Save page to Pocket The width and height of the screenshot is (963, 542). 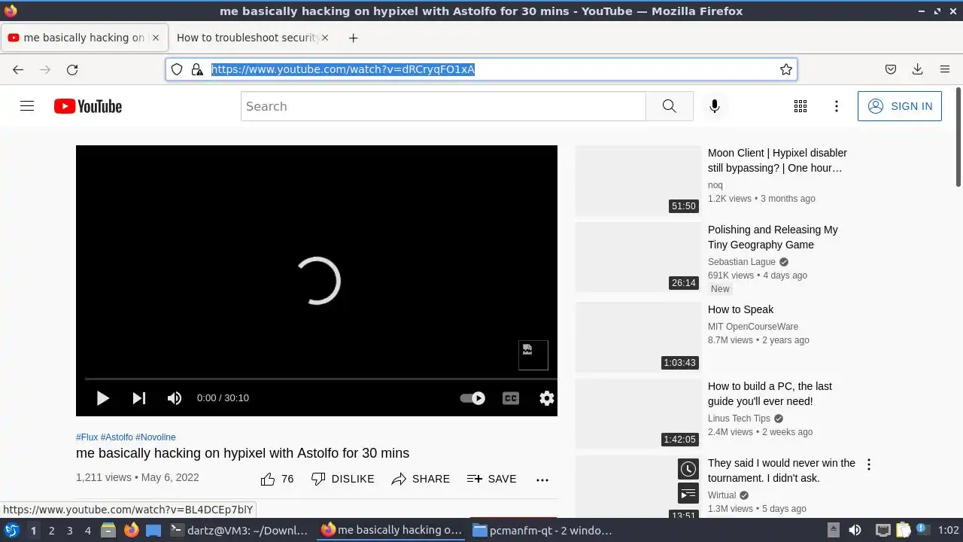point(891,69)
